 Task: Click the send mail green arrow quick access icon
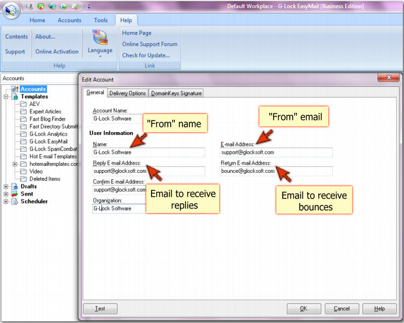tap(64, 6)
